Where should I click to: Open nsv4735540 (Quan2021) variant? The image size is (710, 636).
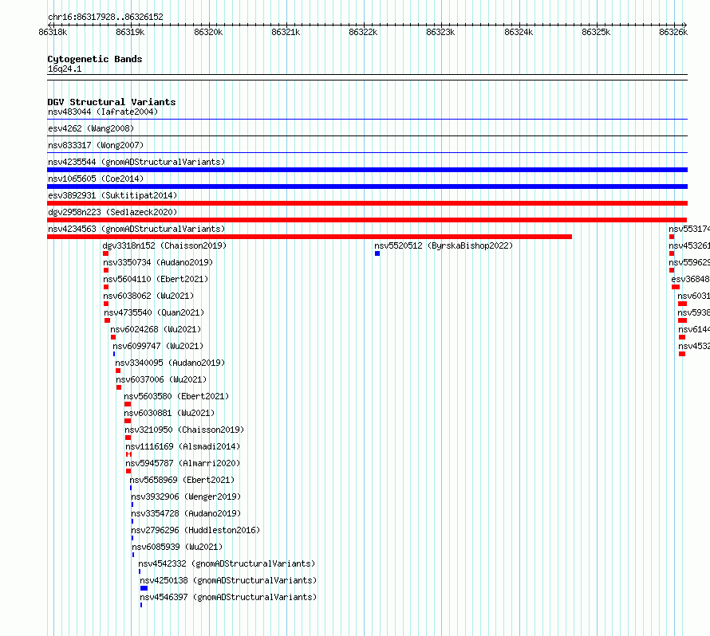154,312
